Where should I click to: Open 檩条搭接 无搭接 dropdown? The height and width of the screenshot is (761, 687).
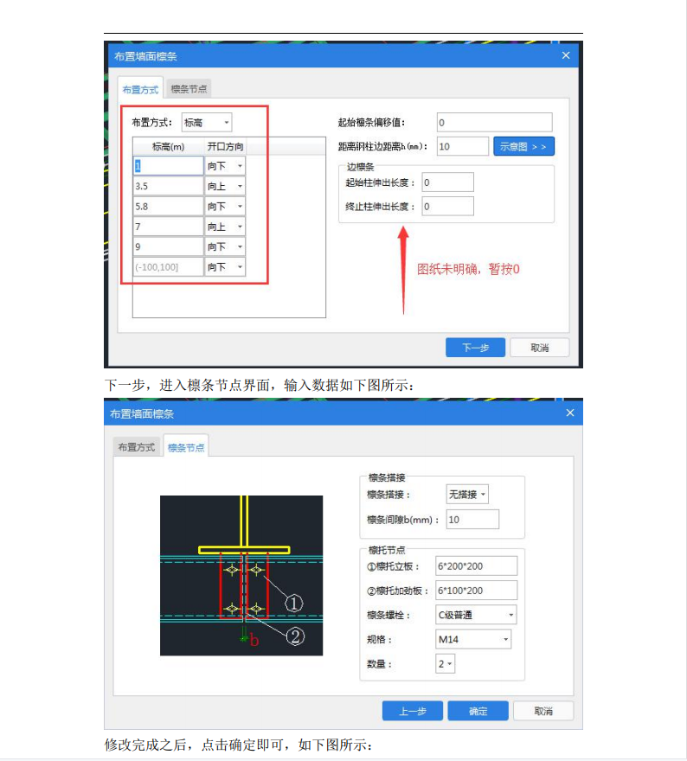[467, 494]
